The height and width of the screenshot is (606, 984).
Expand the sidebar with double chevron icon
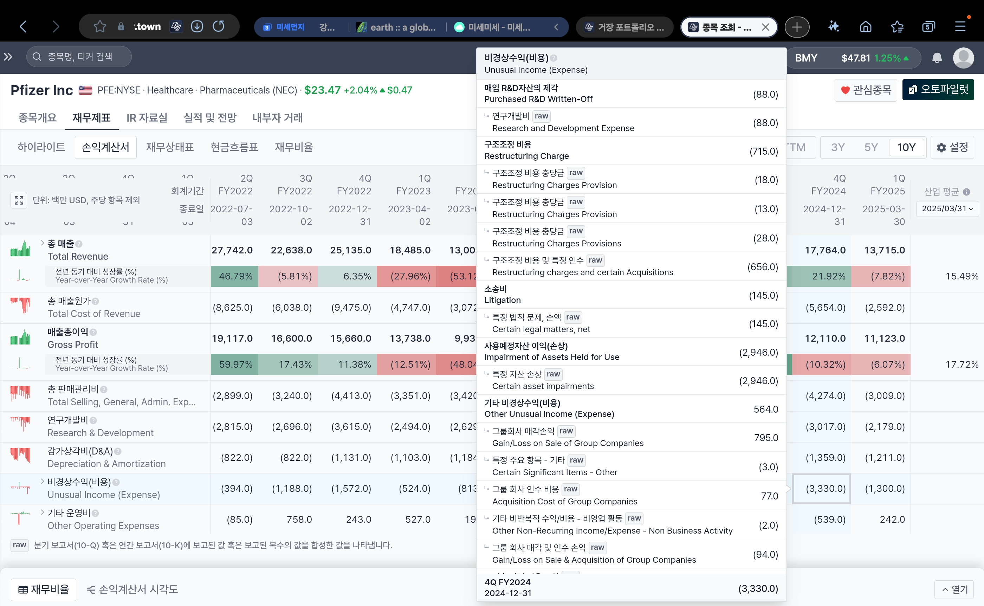click(8, 57)
